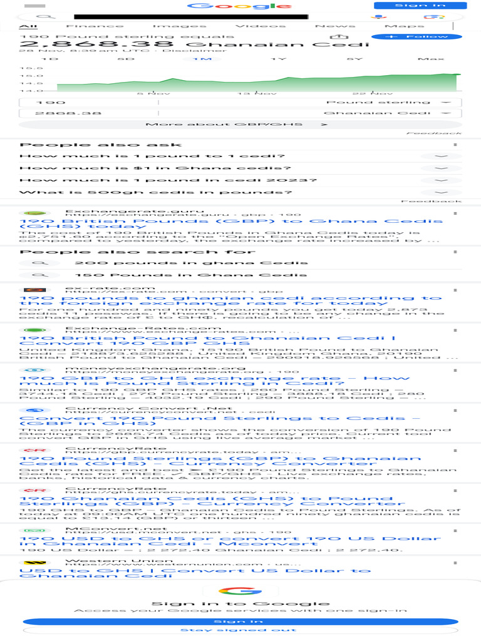Click the 190 amount input field

pyautogui.click(x=89, y=103)
